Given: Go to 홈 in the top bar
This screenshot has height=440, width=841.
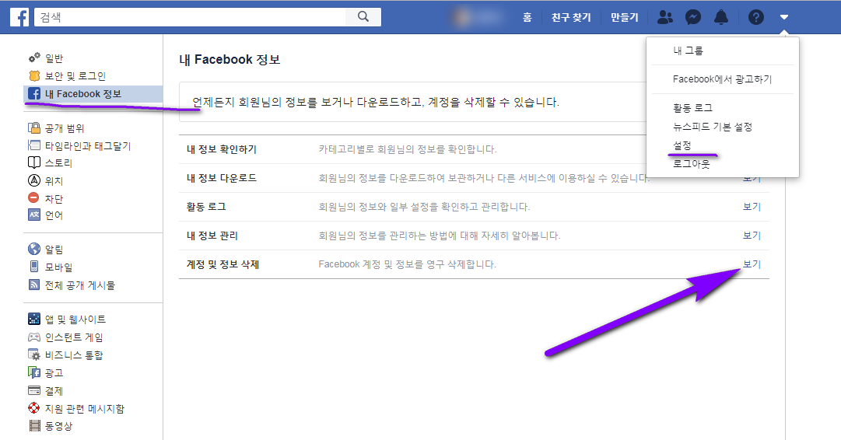Looking at the screenshot, I should (527, 17).
